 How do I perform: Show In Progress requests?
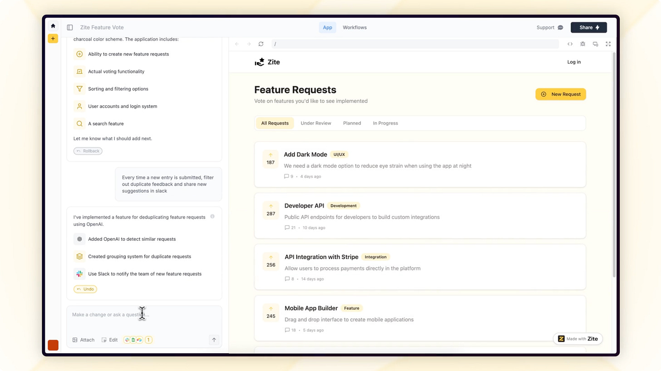(385, 123)
